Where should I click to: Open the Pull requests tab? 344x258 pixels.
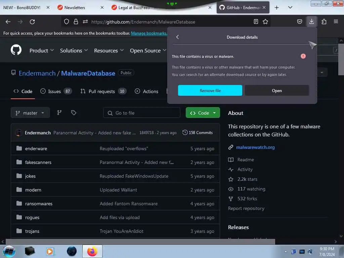[103, 91]
